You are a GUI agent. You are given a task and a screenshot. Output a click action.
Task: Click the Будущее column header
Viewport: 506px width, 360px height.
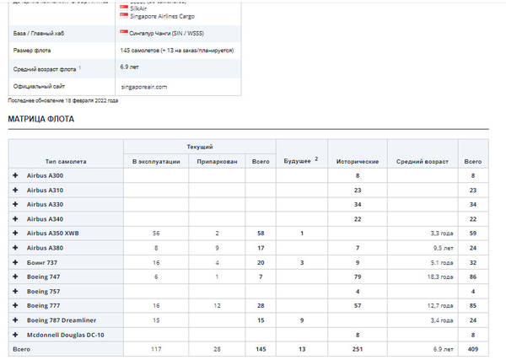[297, 161]
